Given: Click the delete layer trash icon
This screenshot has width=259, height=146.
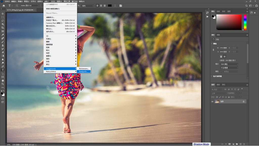Looking at the screenshot, I should coord(244,144).
